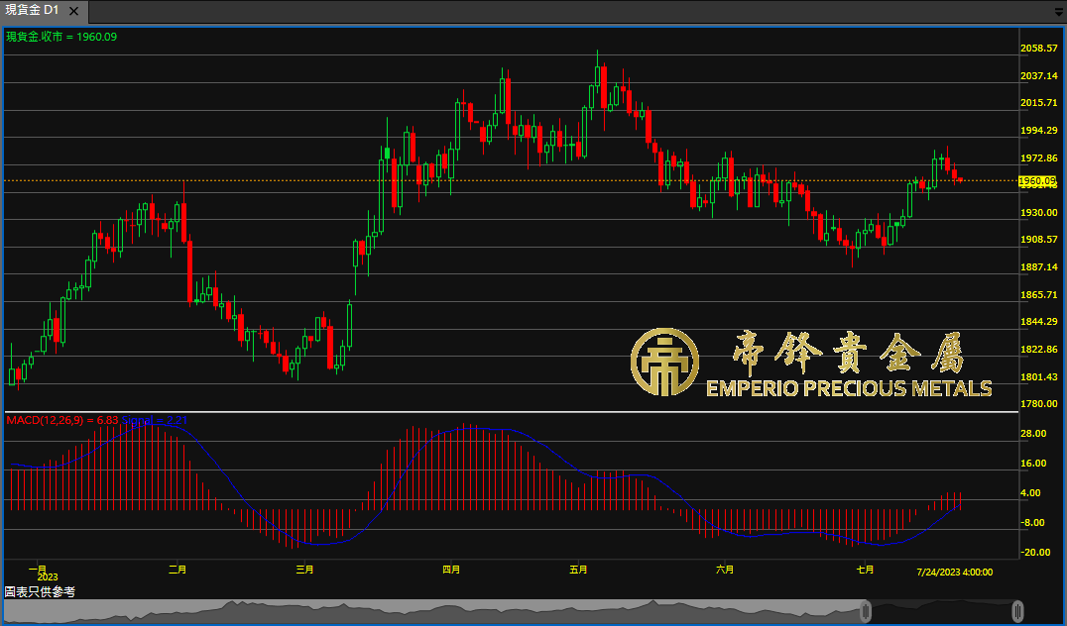Viewport: 1067px width, 626px height.
Task: Click the 2015.71 price axis label
Action: coord(1039,103)
